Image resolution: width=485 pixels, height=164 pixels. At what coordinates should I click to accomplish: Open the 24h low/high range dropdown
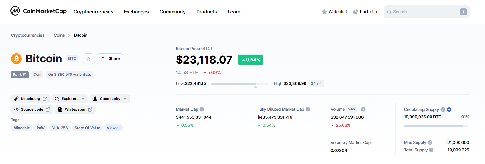pos(316,83)
